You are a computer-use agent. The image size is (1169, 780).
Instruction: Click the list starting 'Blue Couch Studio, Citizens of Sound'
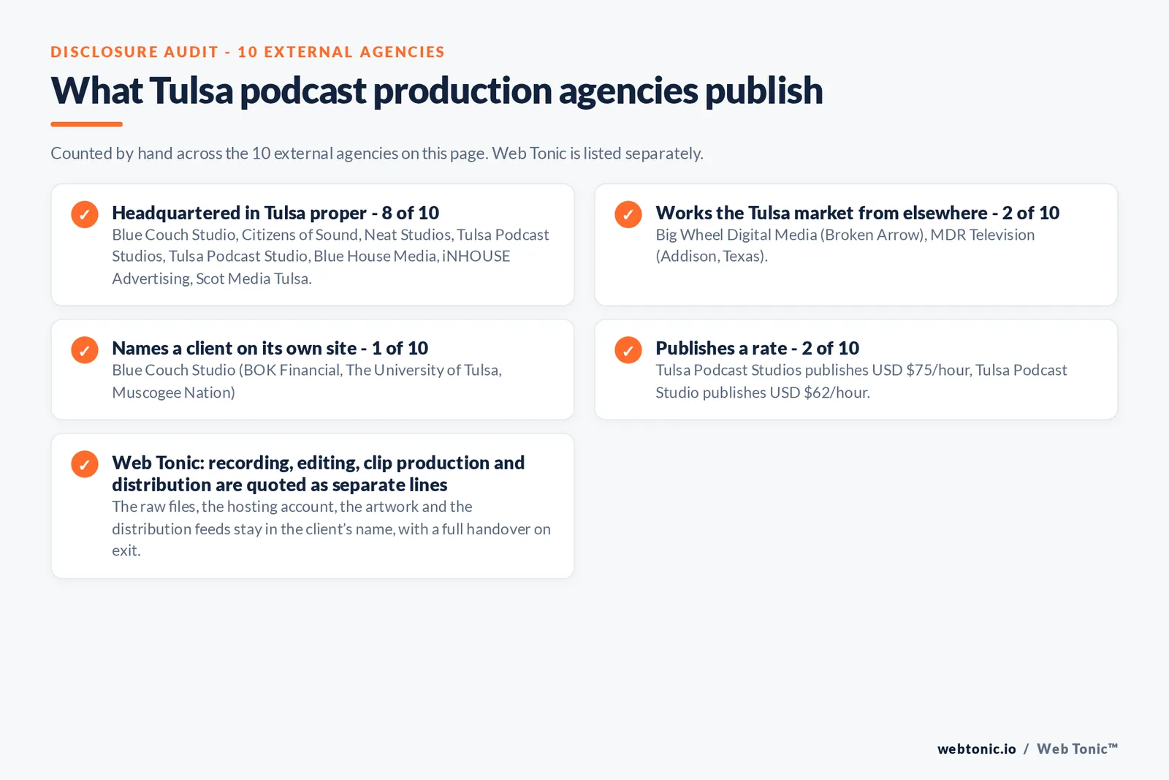click(330, 257)
